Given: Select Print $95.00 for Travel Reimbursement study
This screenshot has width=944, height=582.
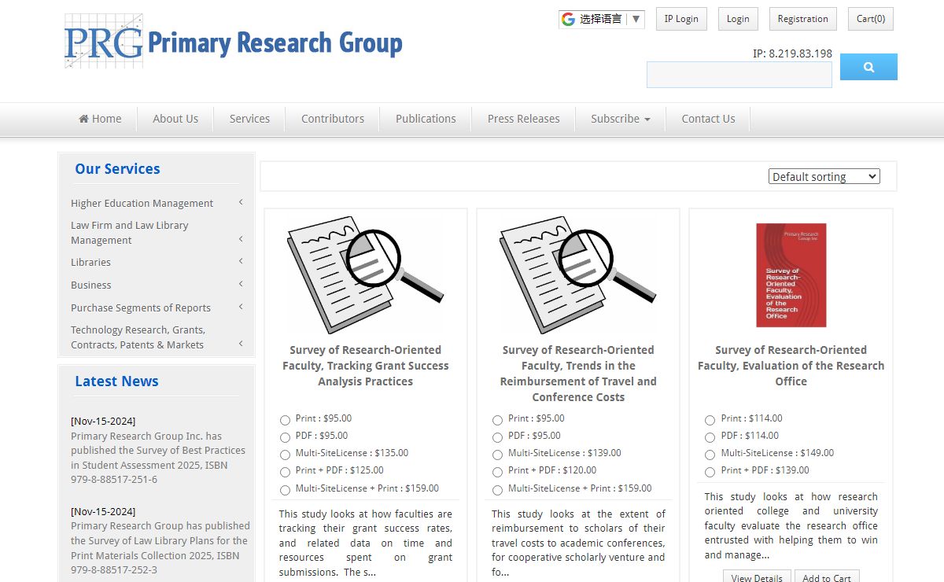Looking at the screenshot, I should click(x=497, y=420).
